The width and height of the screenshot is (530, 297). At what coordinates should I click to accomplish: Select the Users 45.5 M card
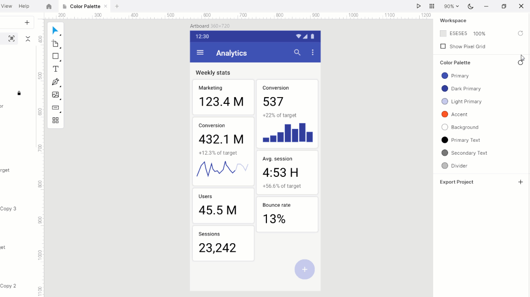pyautogui.click(x=223, y=206)
